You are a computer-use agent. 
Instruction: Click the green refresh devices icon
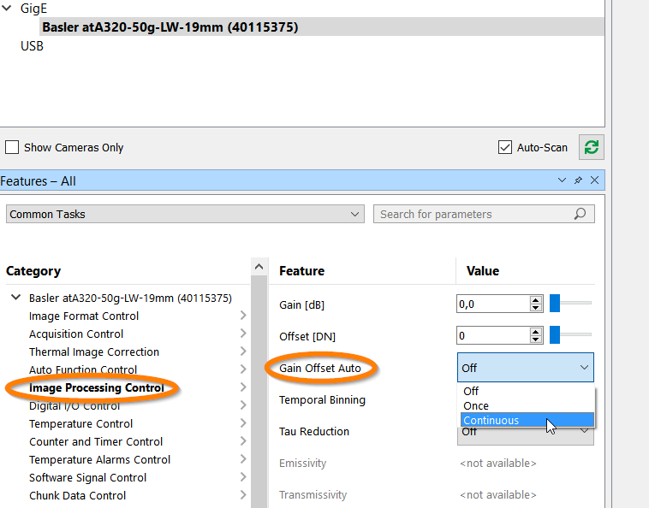coord(591,147)
